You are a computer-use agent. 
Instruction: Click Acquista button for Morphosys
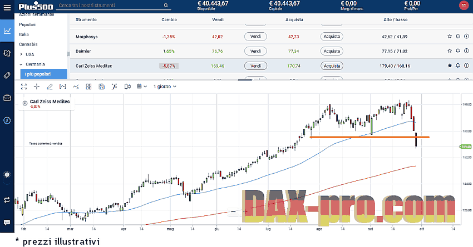332,37
